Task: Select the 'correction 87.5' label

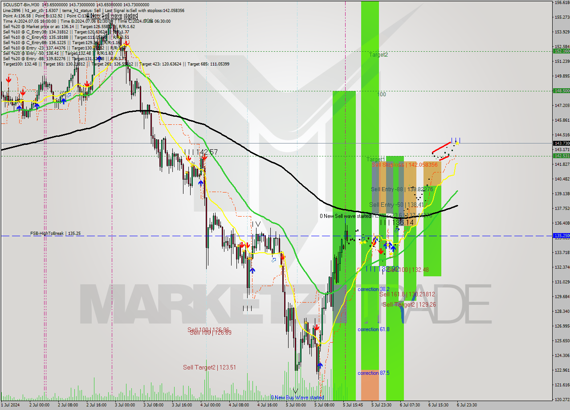Action: 374,373
